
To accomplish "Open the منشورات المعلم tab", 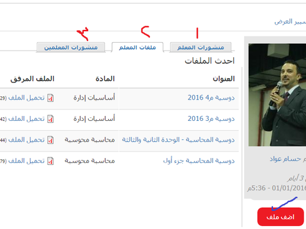I will [x=201, y=48].
